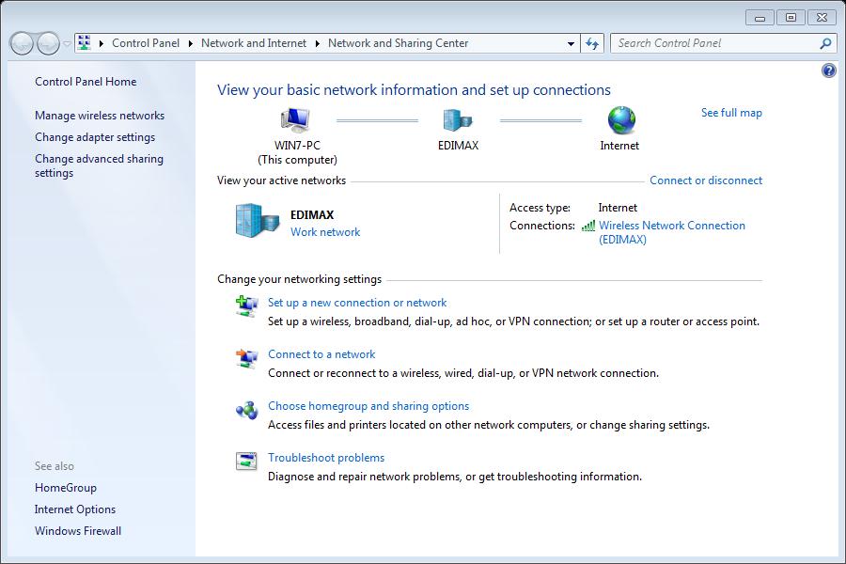Click the See full map link
The image size is (846, 564).
pyautogui.click(x=731, y=113)
